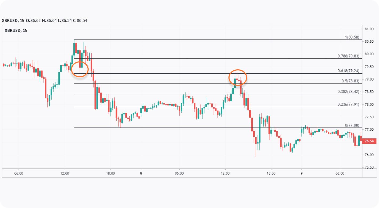Viewport: 379px width, 208px height.
Task: Click the 0(77.08) Fibonacci level label
Action: (352, 125)
